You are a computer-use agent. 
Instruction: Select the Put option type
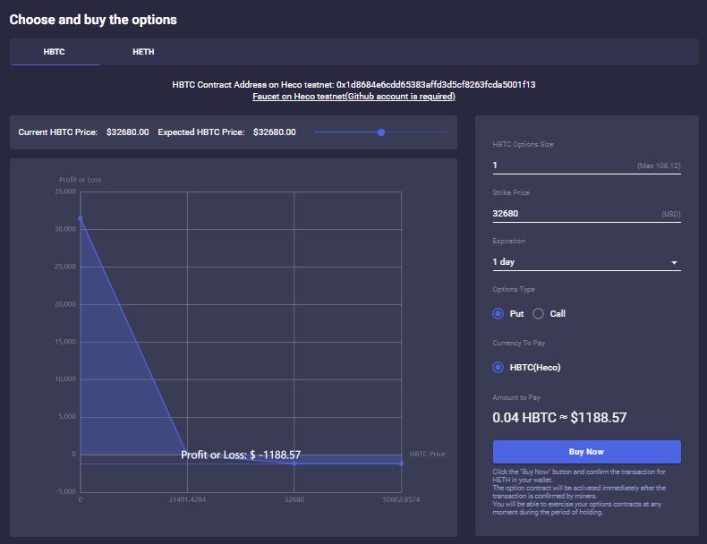click(x=498, y=314)
